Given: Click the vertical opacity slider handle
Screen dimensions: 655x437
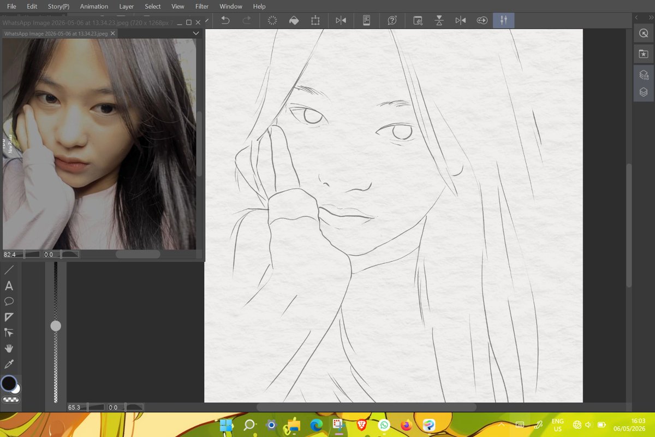Looking at the screenshot, I should tap(56, 326).
